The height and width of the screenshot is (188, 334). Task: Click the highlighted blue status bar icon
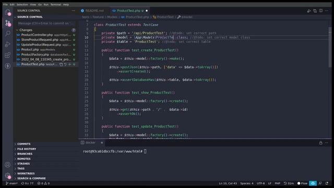[x=313, y=183]
